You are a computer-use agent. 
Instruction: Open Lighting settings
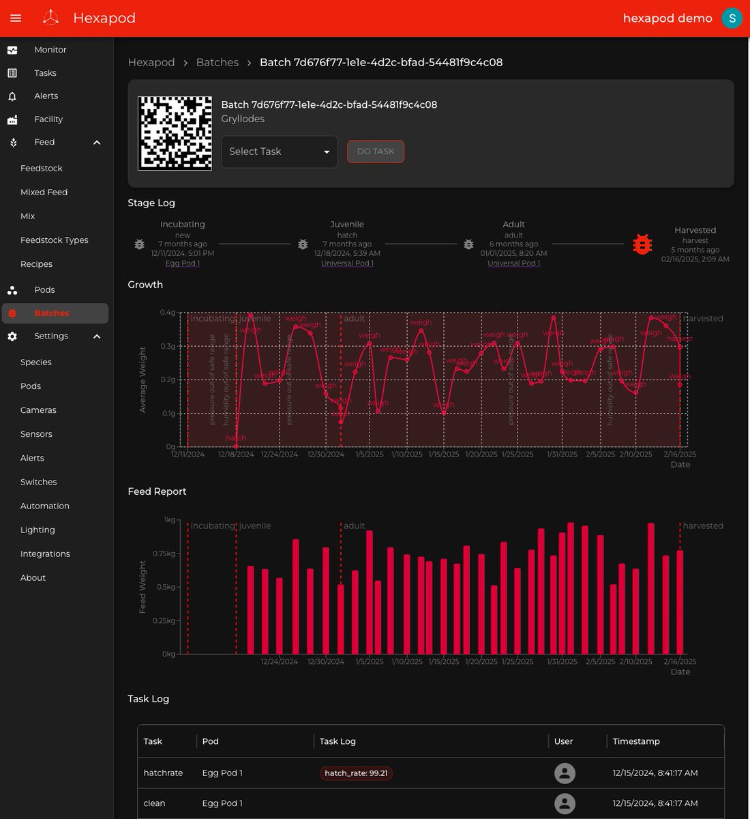tap(37, 530)
